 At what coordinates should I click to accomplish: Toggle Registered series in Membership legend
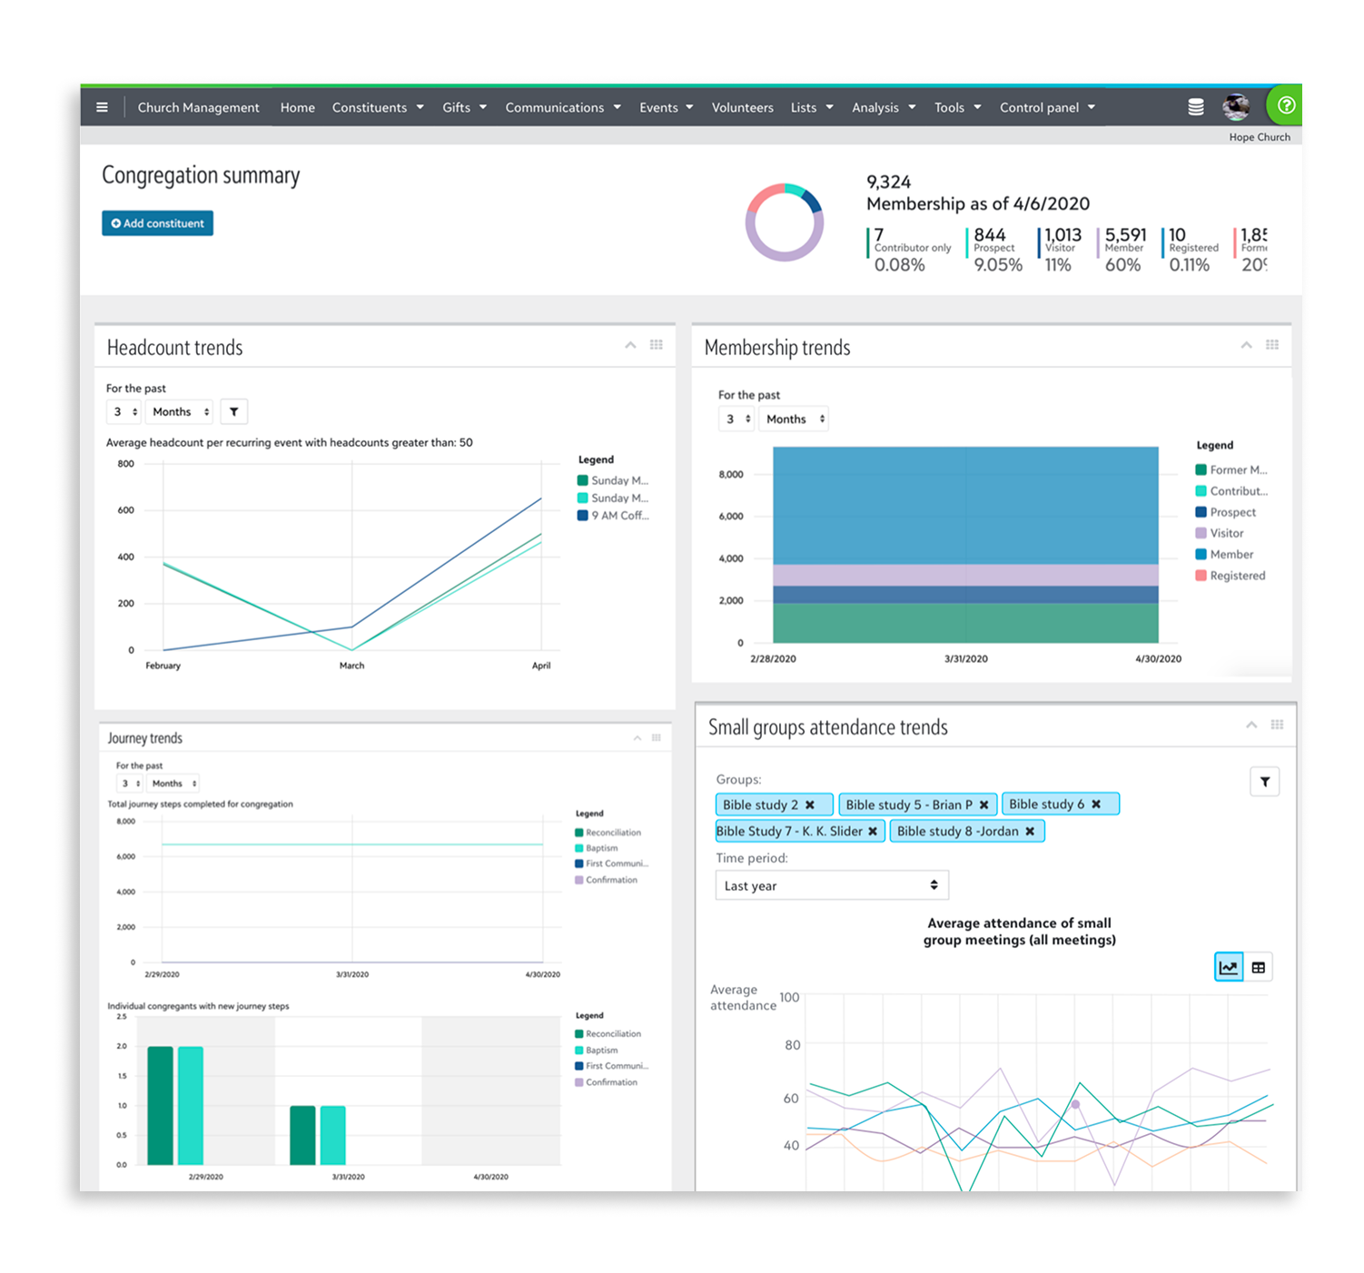1230,576
